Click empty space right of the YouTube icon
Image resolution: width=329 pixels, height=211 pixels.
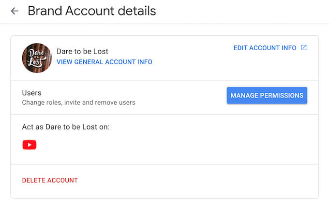(x=169, y=145)
